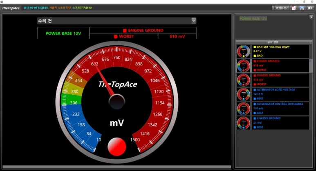Select the 374 mV Chassis Ground gauge thumbnail
The width and height of the screenshot is (316, 171).
click(244, 80)
